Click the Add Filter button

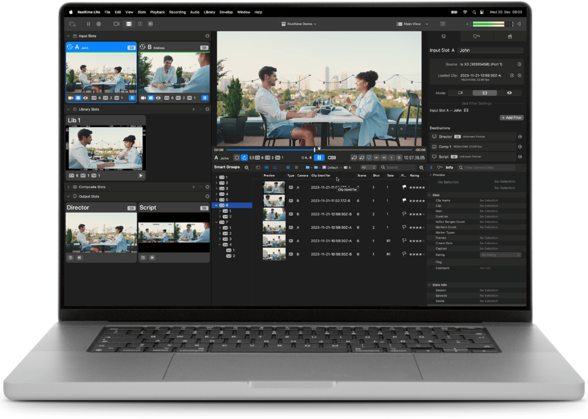click(x=511, y=118)
